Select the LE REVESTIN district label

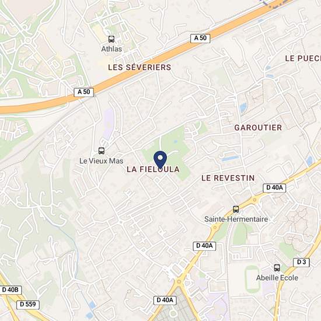pos(228,178)
